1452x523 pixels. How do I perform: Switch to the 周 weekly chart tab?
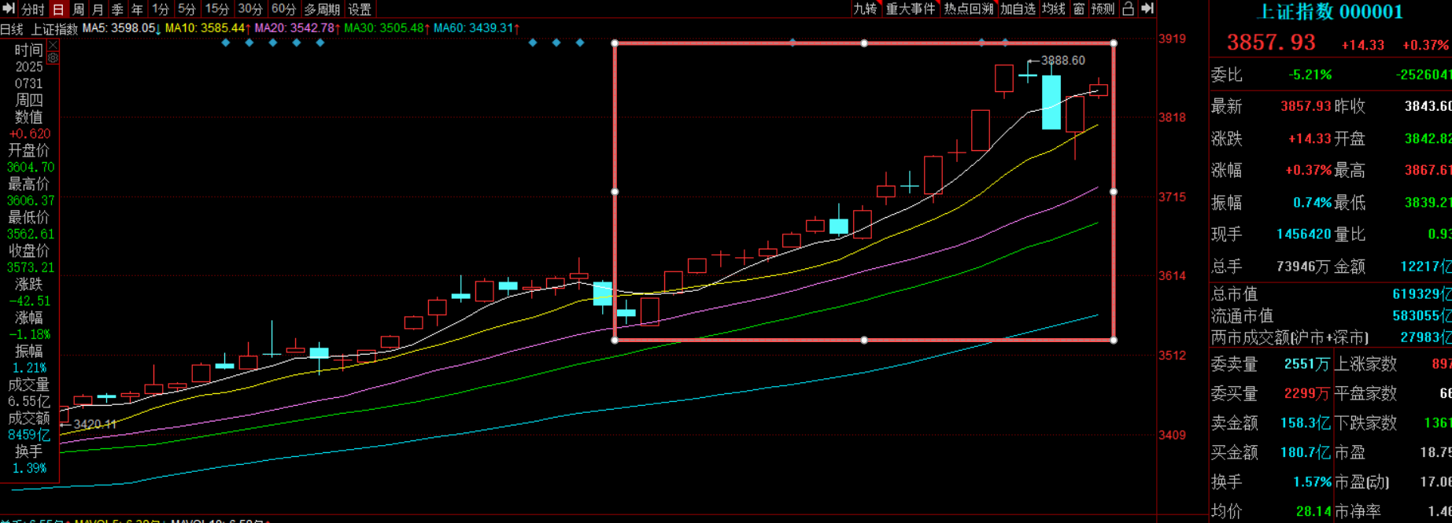pyautogui.click(x=78, y=9)
